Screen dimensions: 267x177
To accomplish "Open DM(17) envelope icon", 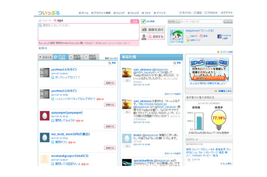I will (x=188, y=36).
